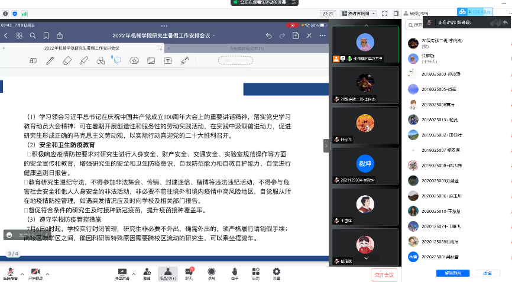Expand the audio options arrow beside microphone
Screen dimensions: 512x282
(x=21, y=274)
